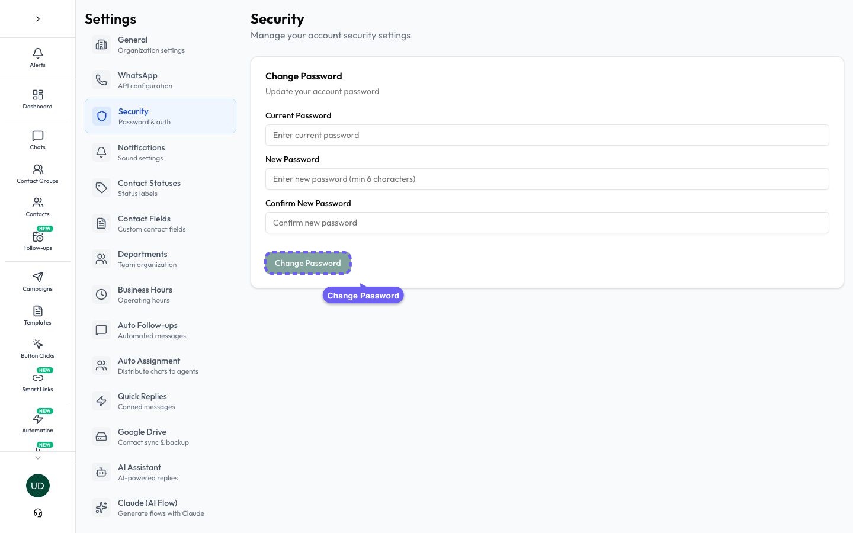
Task: Select Notifications sound settings
Action: (x=161, y=153)
